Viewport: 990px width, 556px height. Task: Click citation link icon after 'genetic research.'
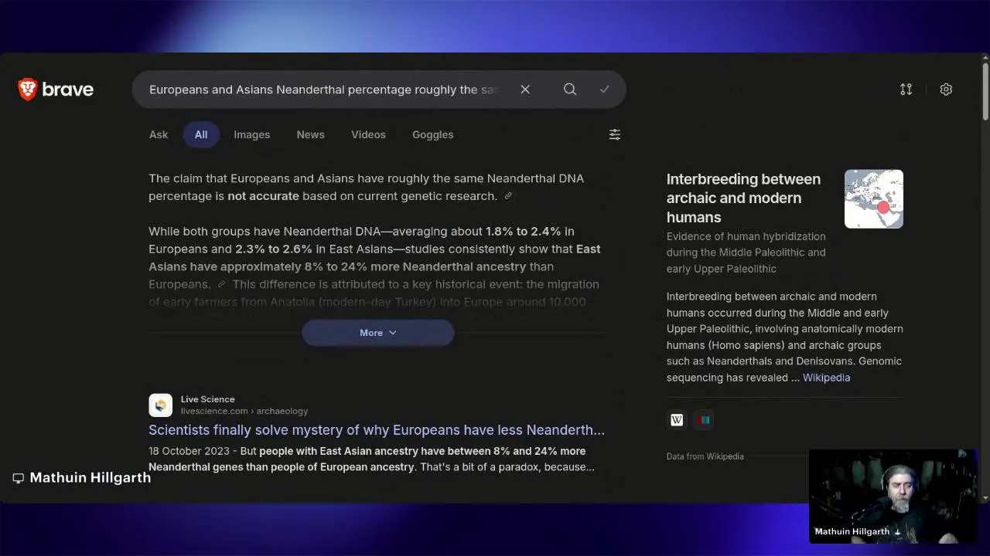click(x=508, y=196)
